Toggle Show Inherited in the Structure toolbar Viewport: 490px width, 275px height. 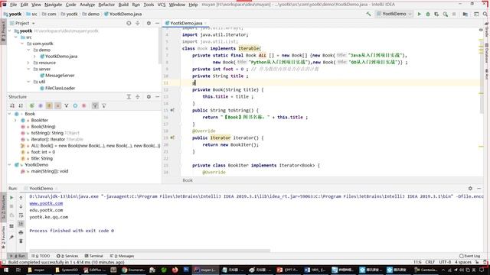pos(67,106)
